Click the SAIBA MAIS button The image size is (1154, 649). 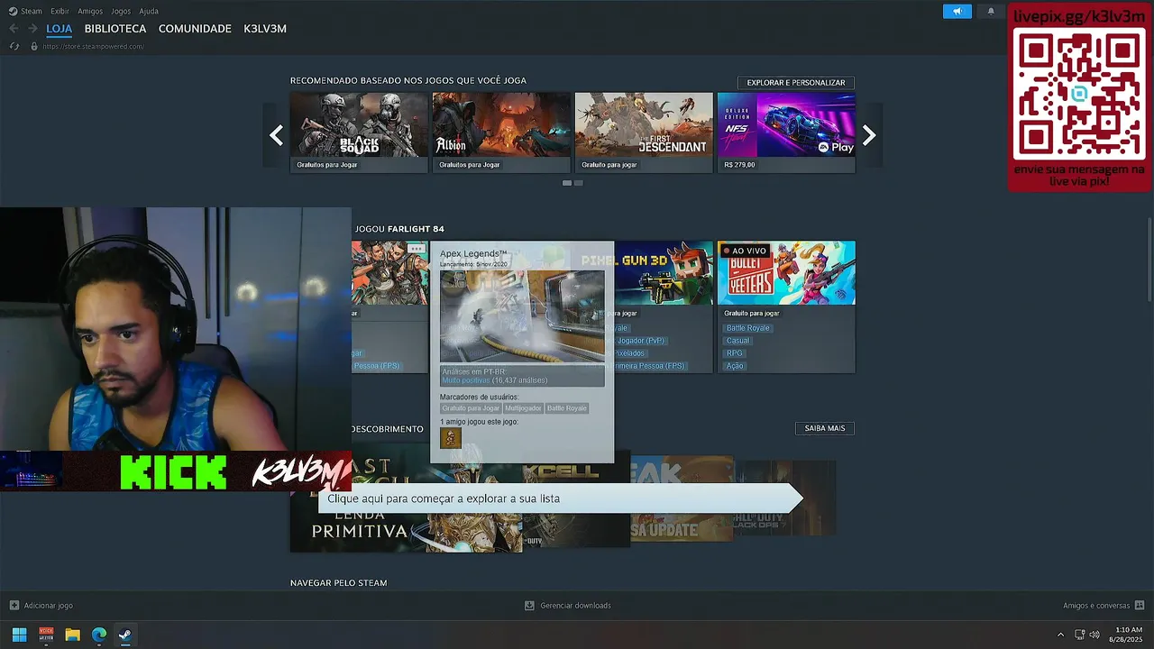pyautogui.click(x=825, y=428)
